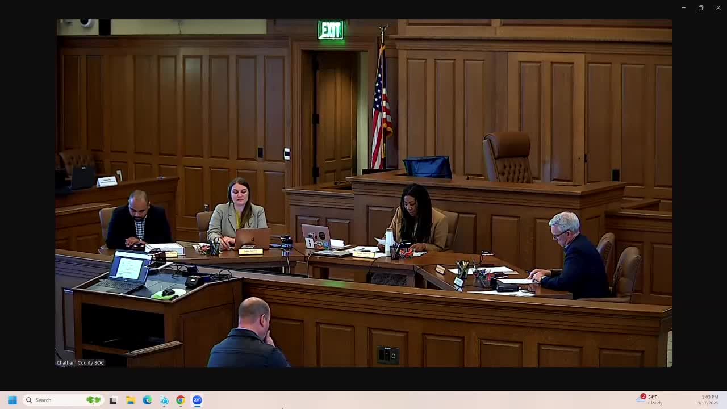Click the 1:03 PM clock and date

(x=709, y=400)
